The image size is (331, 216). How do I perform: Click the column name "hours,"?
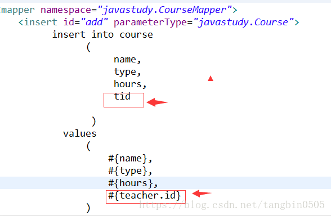(130, 84)
